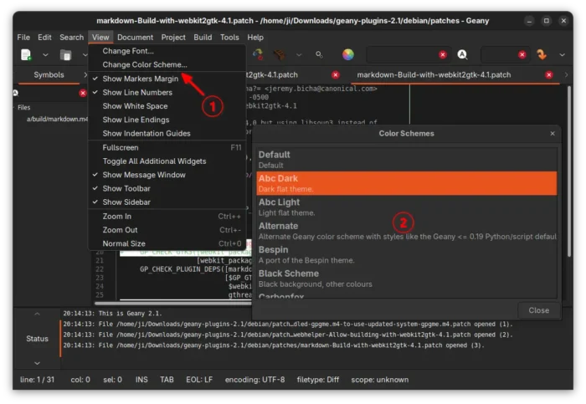The image size is (586, 404).
Task: Click the Close button in Color Schemes
Action: 538,309
